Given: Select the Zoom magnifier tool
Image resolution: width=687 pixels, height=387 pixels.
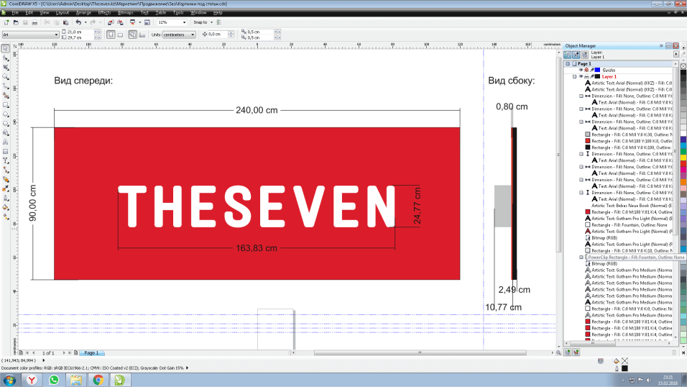Looking at the screenshot, I should pyautogui.click(x=6, y=77).
